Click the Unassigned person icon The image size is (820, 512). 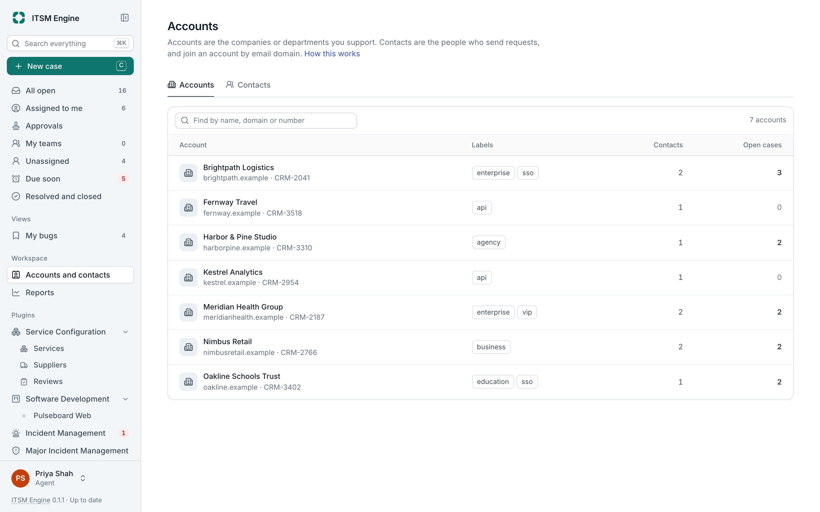(16, 161)
